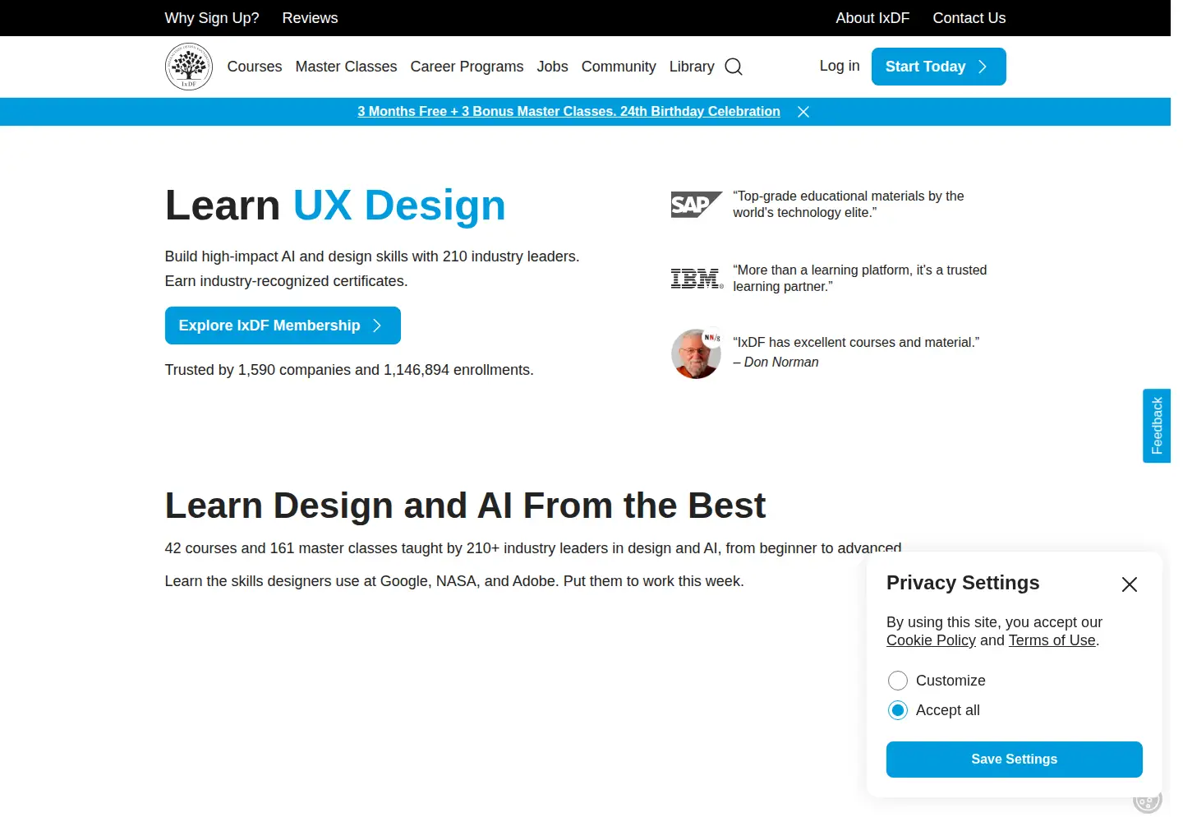Click the Start Today button
The height and width of the screenshot is (822, 1183).
[x=938, y=67]
